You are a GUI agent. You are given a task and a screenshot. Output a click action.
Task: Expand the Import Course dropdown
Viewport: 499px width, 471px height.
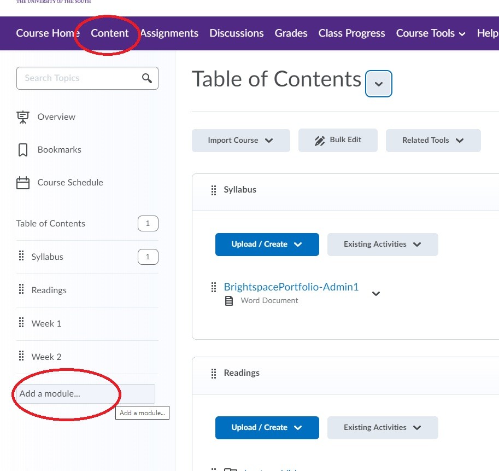(x=241, y=141)
